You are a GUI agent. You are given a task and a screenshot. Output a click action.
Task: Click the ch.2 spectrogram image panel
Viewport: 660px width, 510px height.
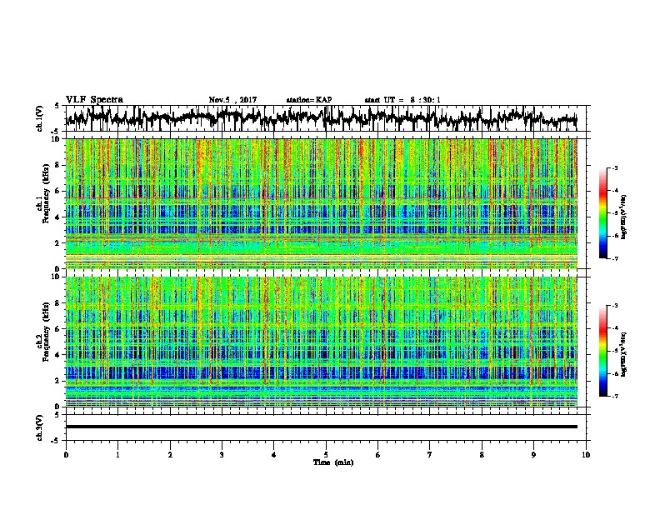coord(322,342)
